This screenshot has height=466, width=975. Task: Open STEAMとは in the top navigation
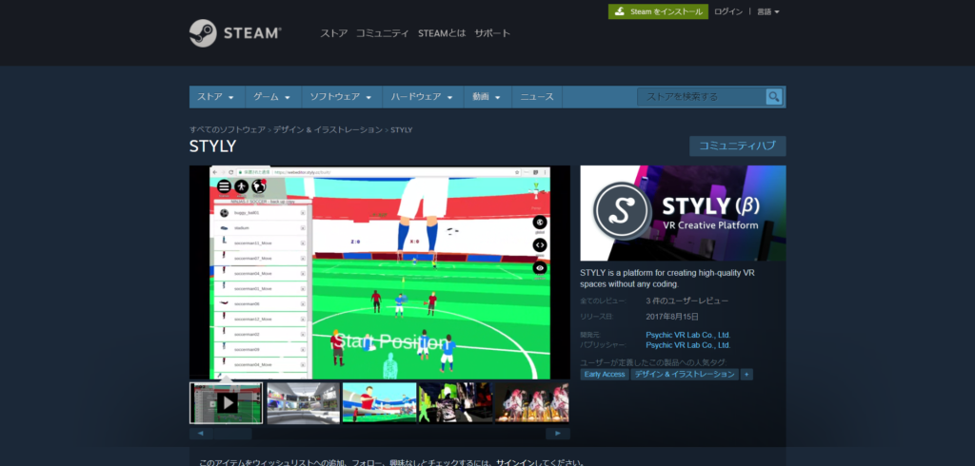(x=442, y=33)
